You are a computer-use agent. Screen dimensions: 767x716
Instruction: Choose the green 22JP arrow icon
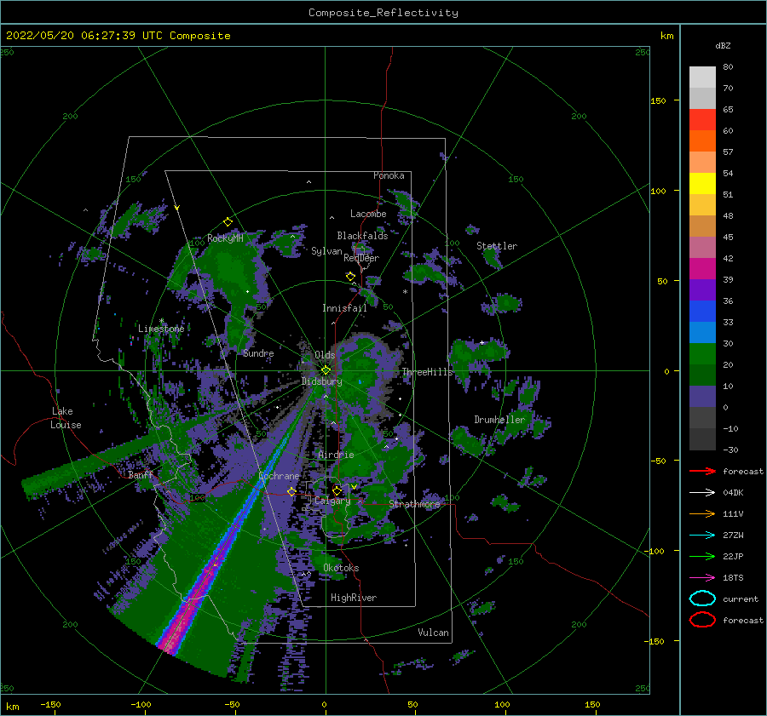pyautogui.click(x=702, y=556)
